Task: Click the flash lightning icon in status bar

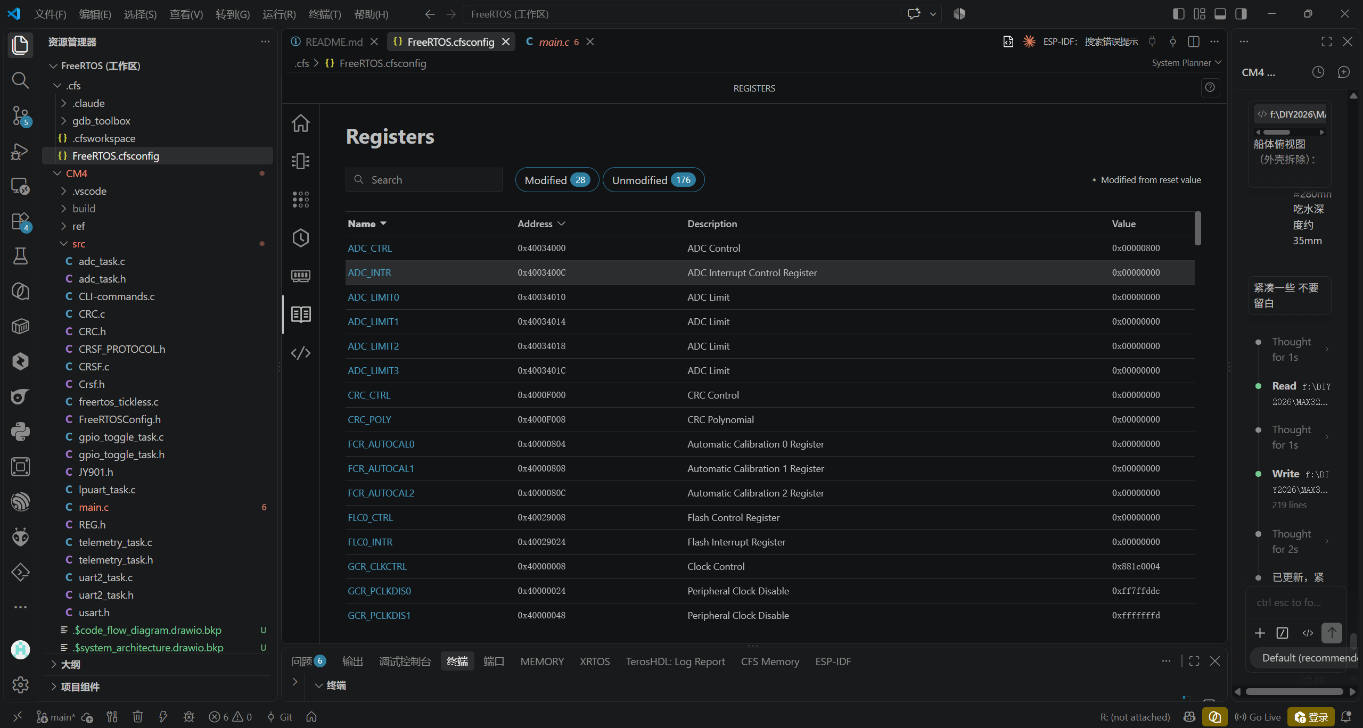Action: click(x=163, y=717)
